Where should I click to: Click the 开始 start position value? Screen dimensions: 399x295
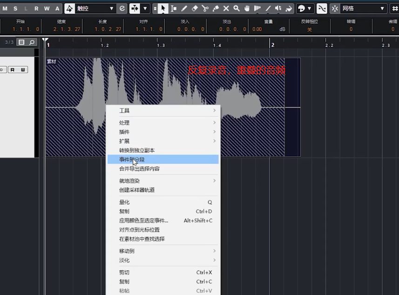[x=26, y=29]
